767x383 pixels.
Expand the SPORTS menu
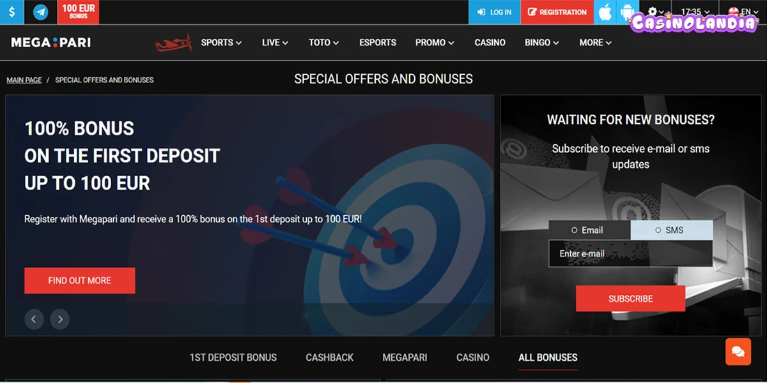tap(221, 43)
